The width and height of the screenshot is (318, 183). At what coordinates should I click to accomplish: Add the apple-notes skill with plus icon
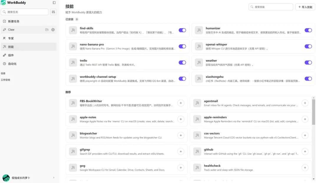pyautogui.click(x=181, y=119)
